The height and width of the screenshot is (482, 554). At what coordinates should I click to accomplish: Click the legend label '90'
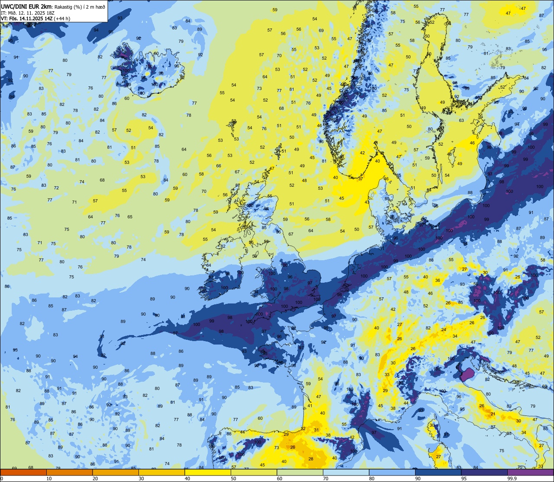[x=418, y=479]
